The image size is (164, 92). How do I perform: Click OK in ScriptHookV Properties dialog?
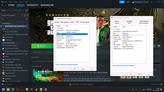click(x=75, y=69)
